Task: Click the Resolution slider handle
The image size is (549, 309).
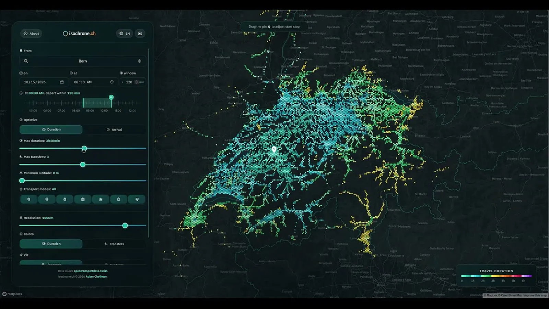Action: click(125, 226)
